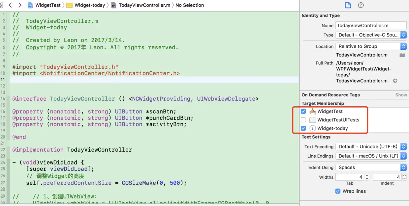Click the Identity and Type section header
Image resolution: width=409 pixels, height=206 pixels.
tap(321, 15)
